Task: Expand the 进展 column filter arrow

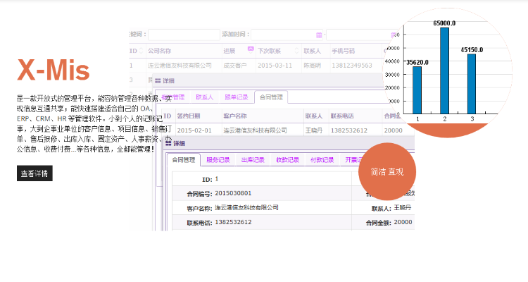Action: 251,49
